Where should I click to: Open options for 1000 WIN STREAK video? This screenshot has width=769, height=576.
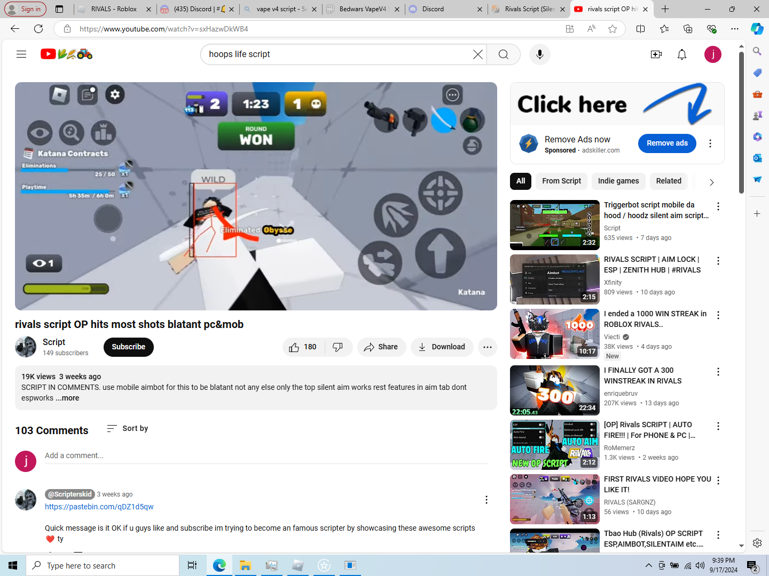pos(718,315)
